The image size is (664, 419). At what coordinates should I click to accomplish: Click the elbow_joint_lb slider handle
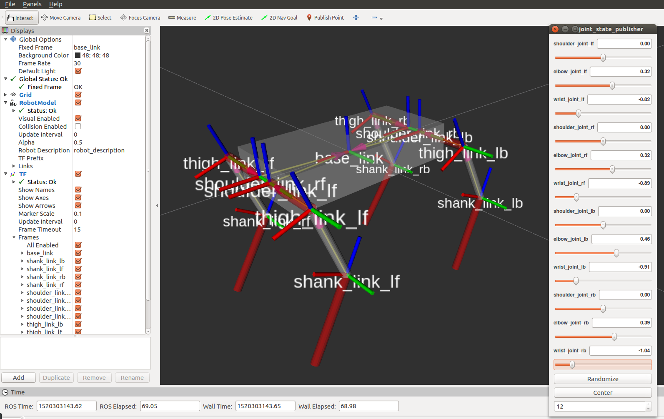pos(616,253)
